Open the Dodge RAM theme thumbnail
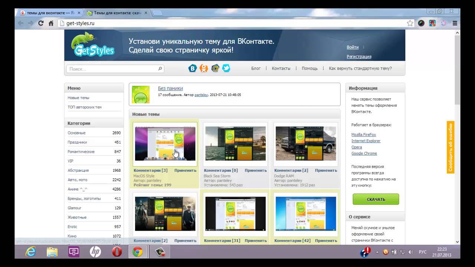 click(306, 144)
